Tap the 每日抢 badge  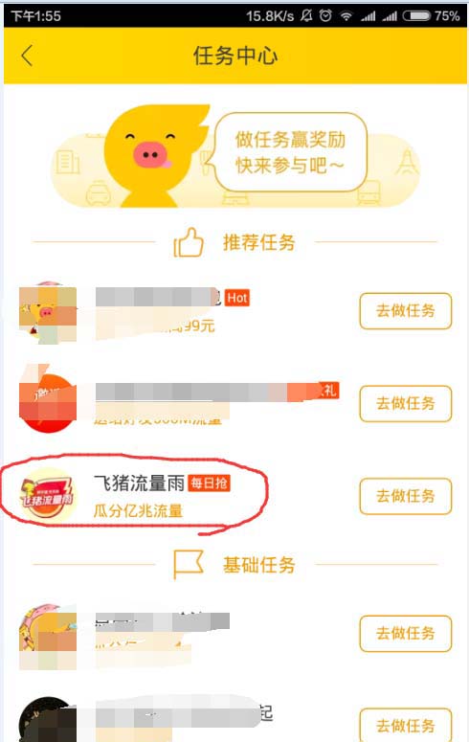point(210,483)
